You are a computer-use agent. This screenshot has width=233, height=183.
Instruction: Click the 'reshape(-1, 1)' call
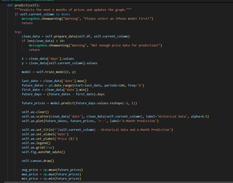[x=123, y=103]
